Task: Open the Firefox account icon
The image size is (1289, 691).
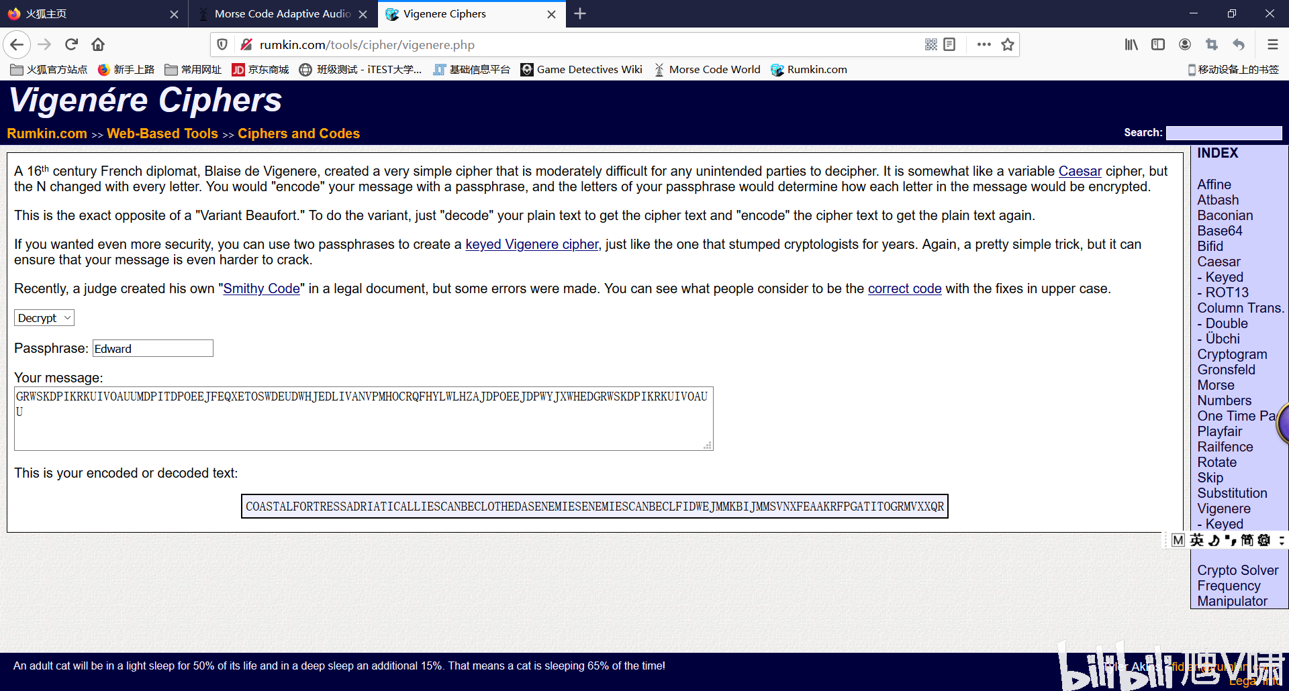Action: pos(1184,44)
